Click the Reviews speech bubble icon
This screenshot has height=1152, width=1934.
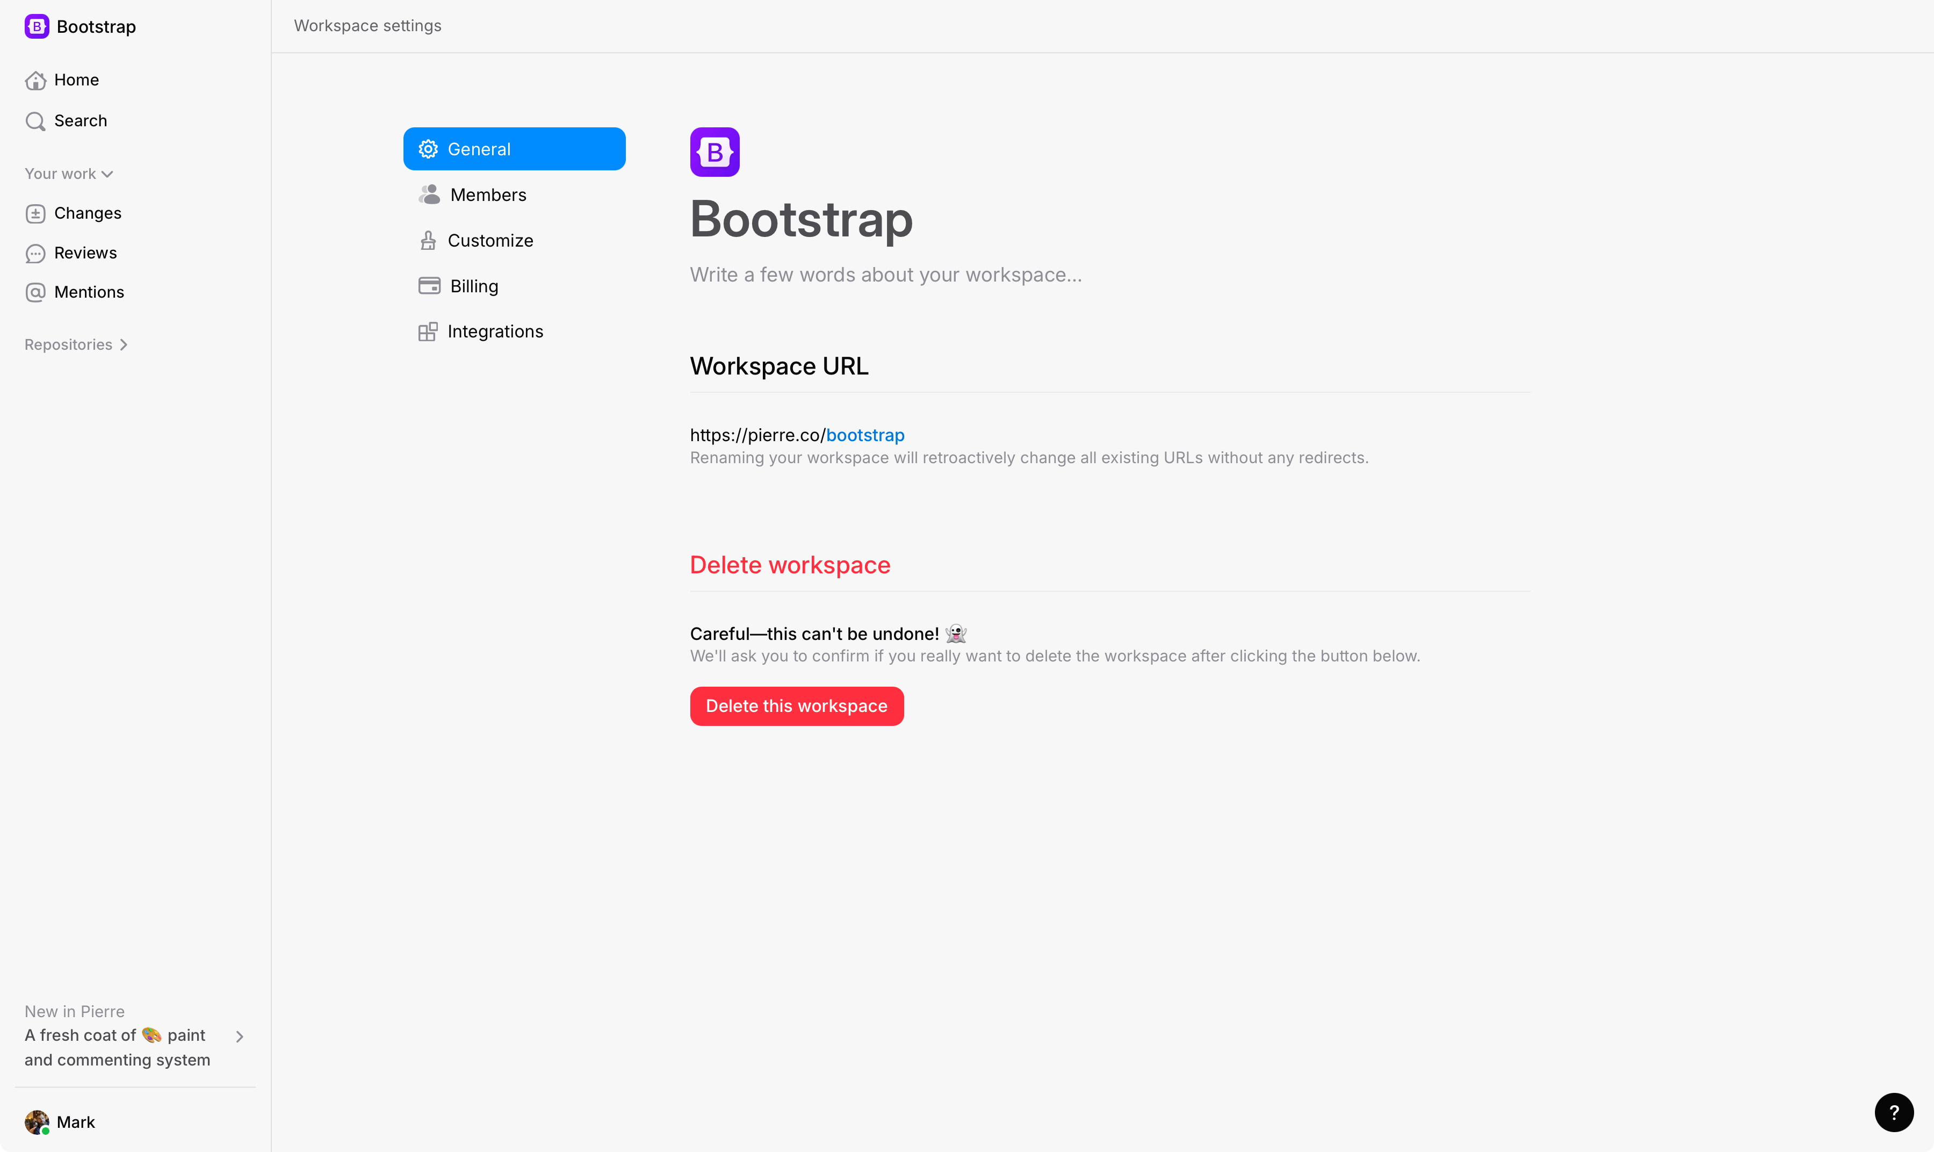tap(35, 253)
